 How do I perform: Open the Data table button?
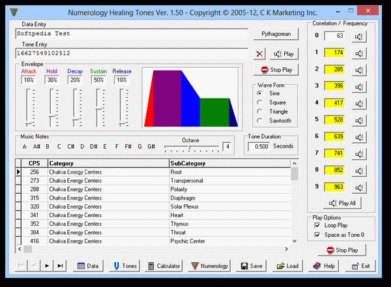88,266
